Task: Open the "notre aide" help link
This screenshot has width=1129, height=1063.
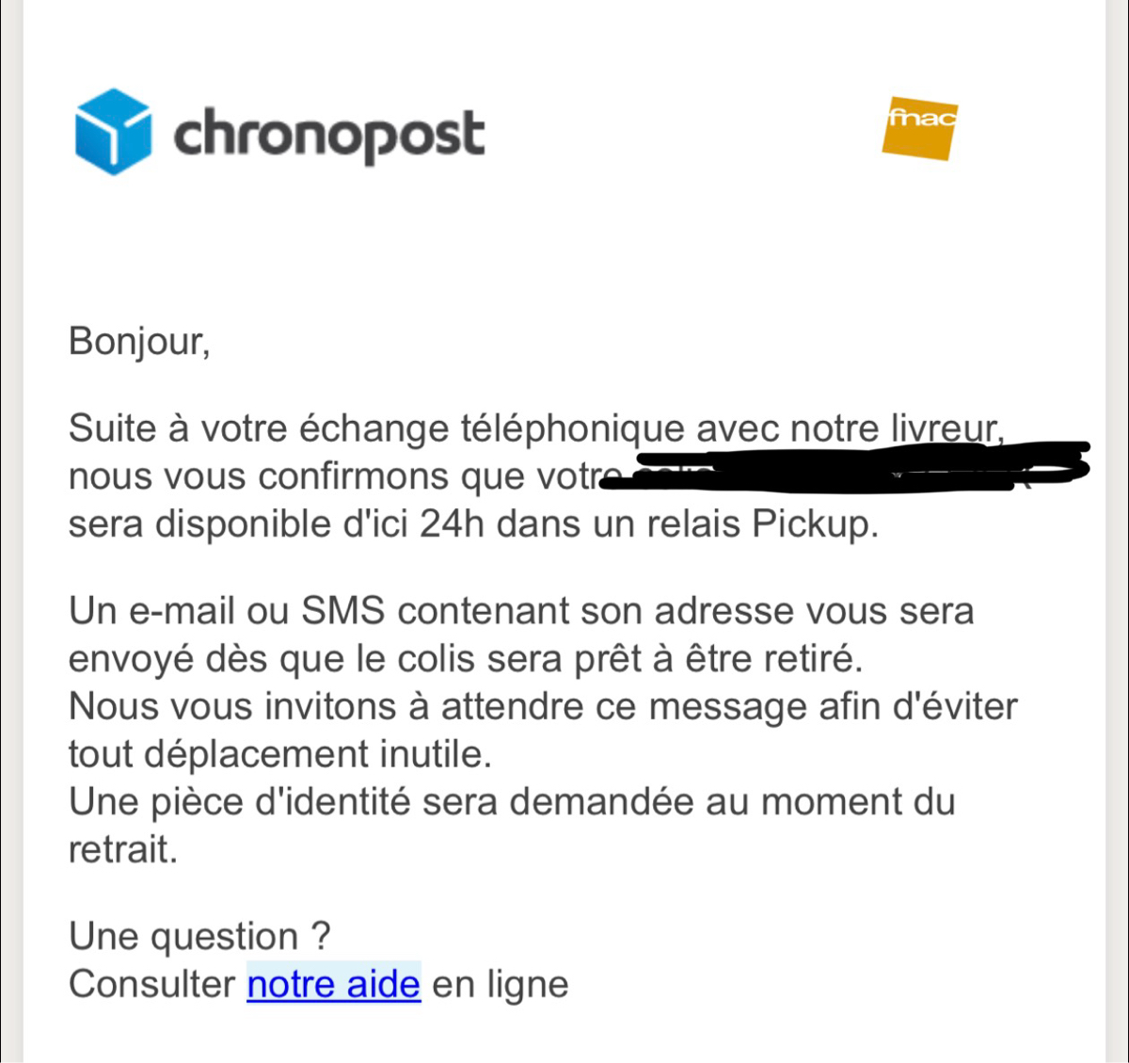Action: tap(333, 985)
